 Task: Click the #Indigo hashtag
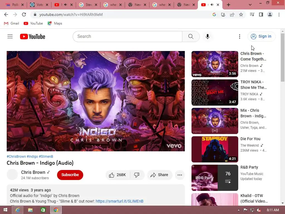tap(32, 157)
